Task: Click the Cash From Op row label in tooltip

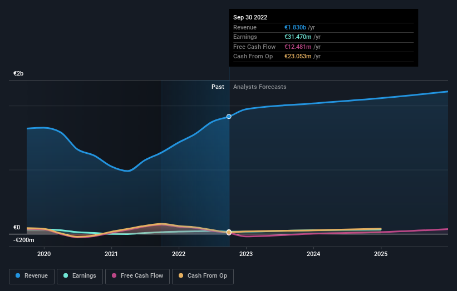Action: [253, 57]
